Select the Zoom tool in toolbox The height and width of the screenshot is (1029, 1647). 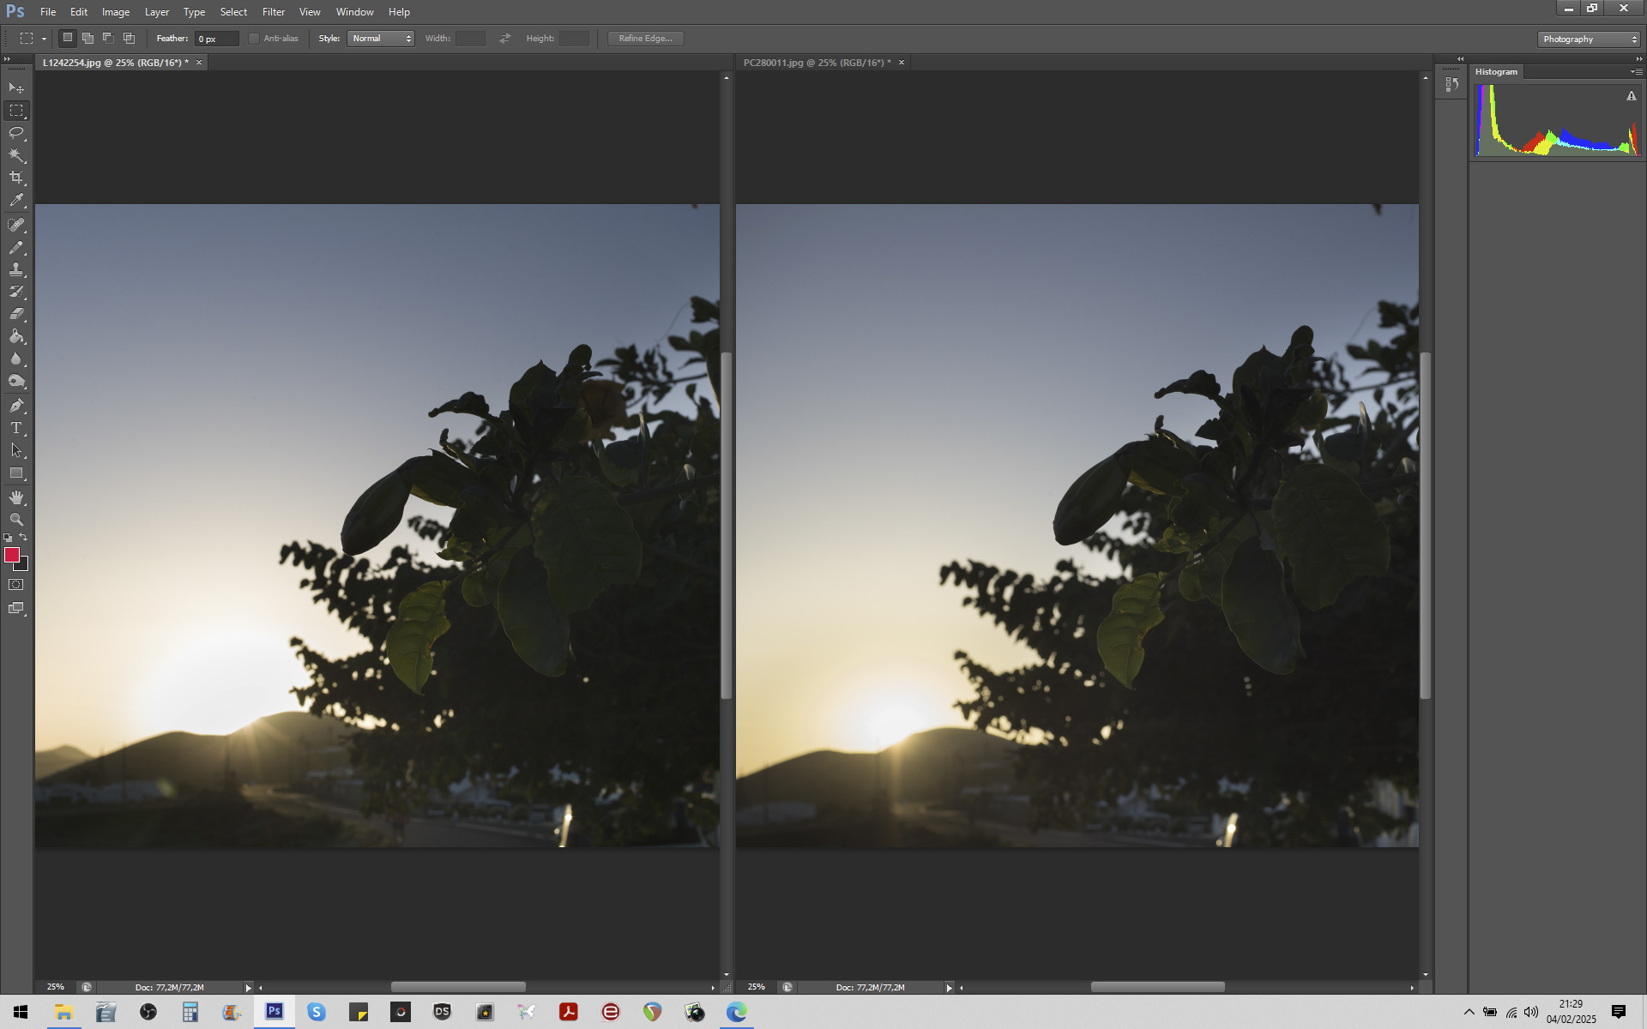16,520
